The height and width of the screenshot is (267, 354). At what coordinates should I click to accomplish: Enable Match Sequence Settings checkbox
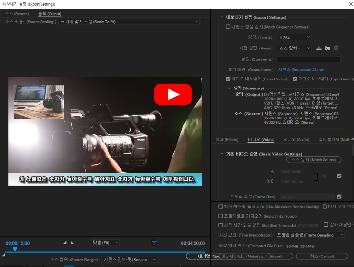[228, 27]
